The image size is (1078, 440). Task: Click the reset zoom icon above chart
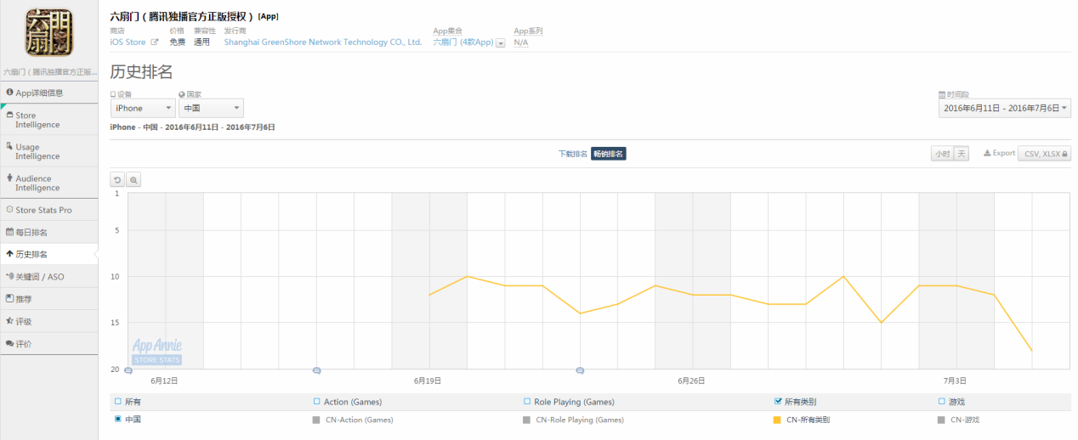point(117,180)
